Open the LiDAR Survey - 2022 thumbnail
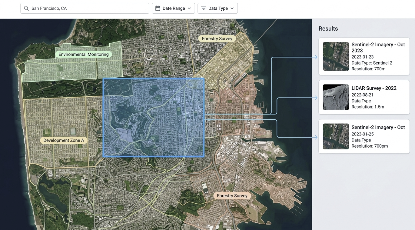Screen dimensions: 415x230 336,97
